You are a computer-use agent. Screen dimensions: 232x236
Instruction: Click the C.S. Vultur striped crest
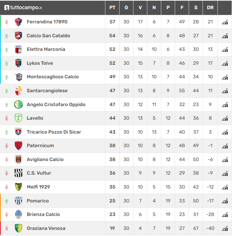[x=19, y=173]
